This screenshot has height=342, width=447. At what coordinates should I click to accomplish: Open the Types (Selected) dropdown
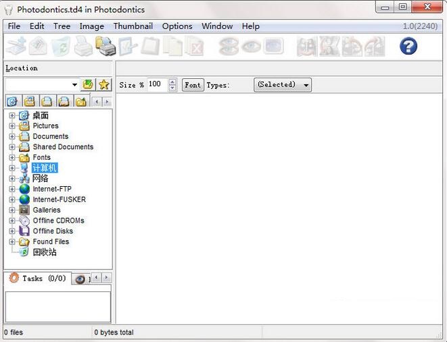tap(283, 85)
